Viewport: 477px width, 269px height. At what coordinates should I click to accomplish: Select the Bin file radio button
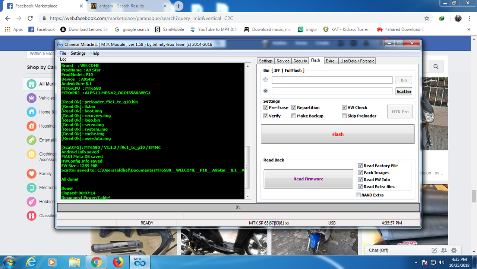click(265, 80)
